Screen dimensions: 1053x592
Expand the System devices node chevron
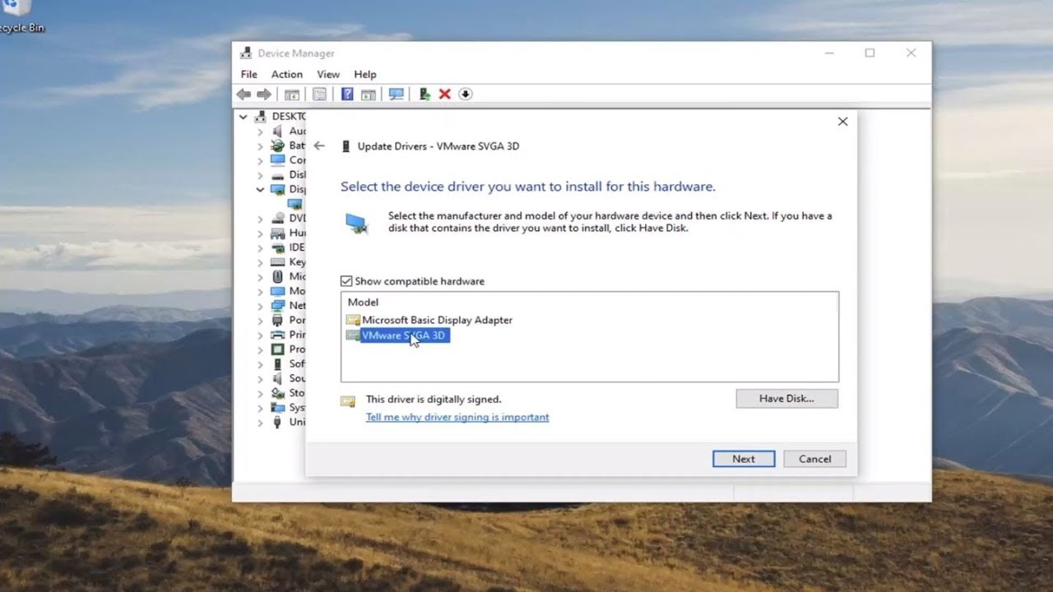[260, 408]
